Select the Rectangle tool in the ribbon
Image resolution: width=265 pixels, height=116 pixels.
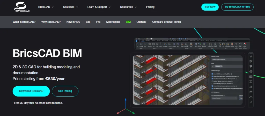141,44
